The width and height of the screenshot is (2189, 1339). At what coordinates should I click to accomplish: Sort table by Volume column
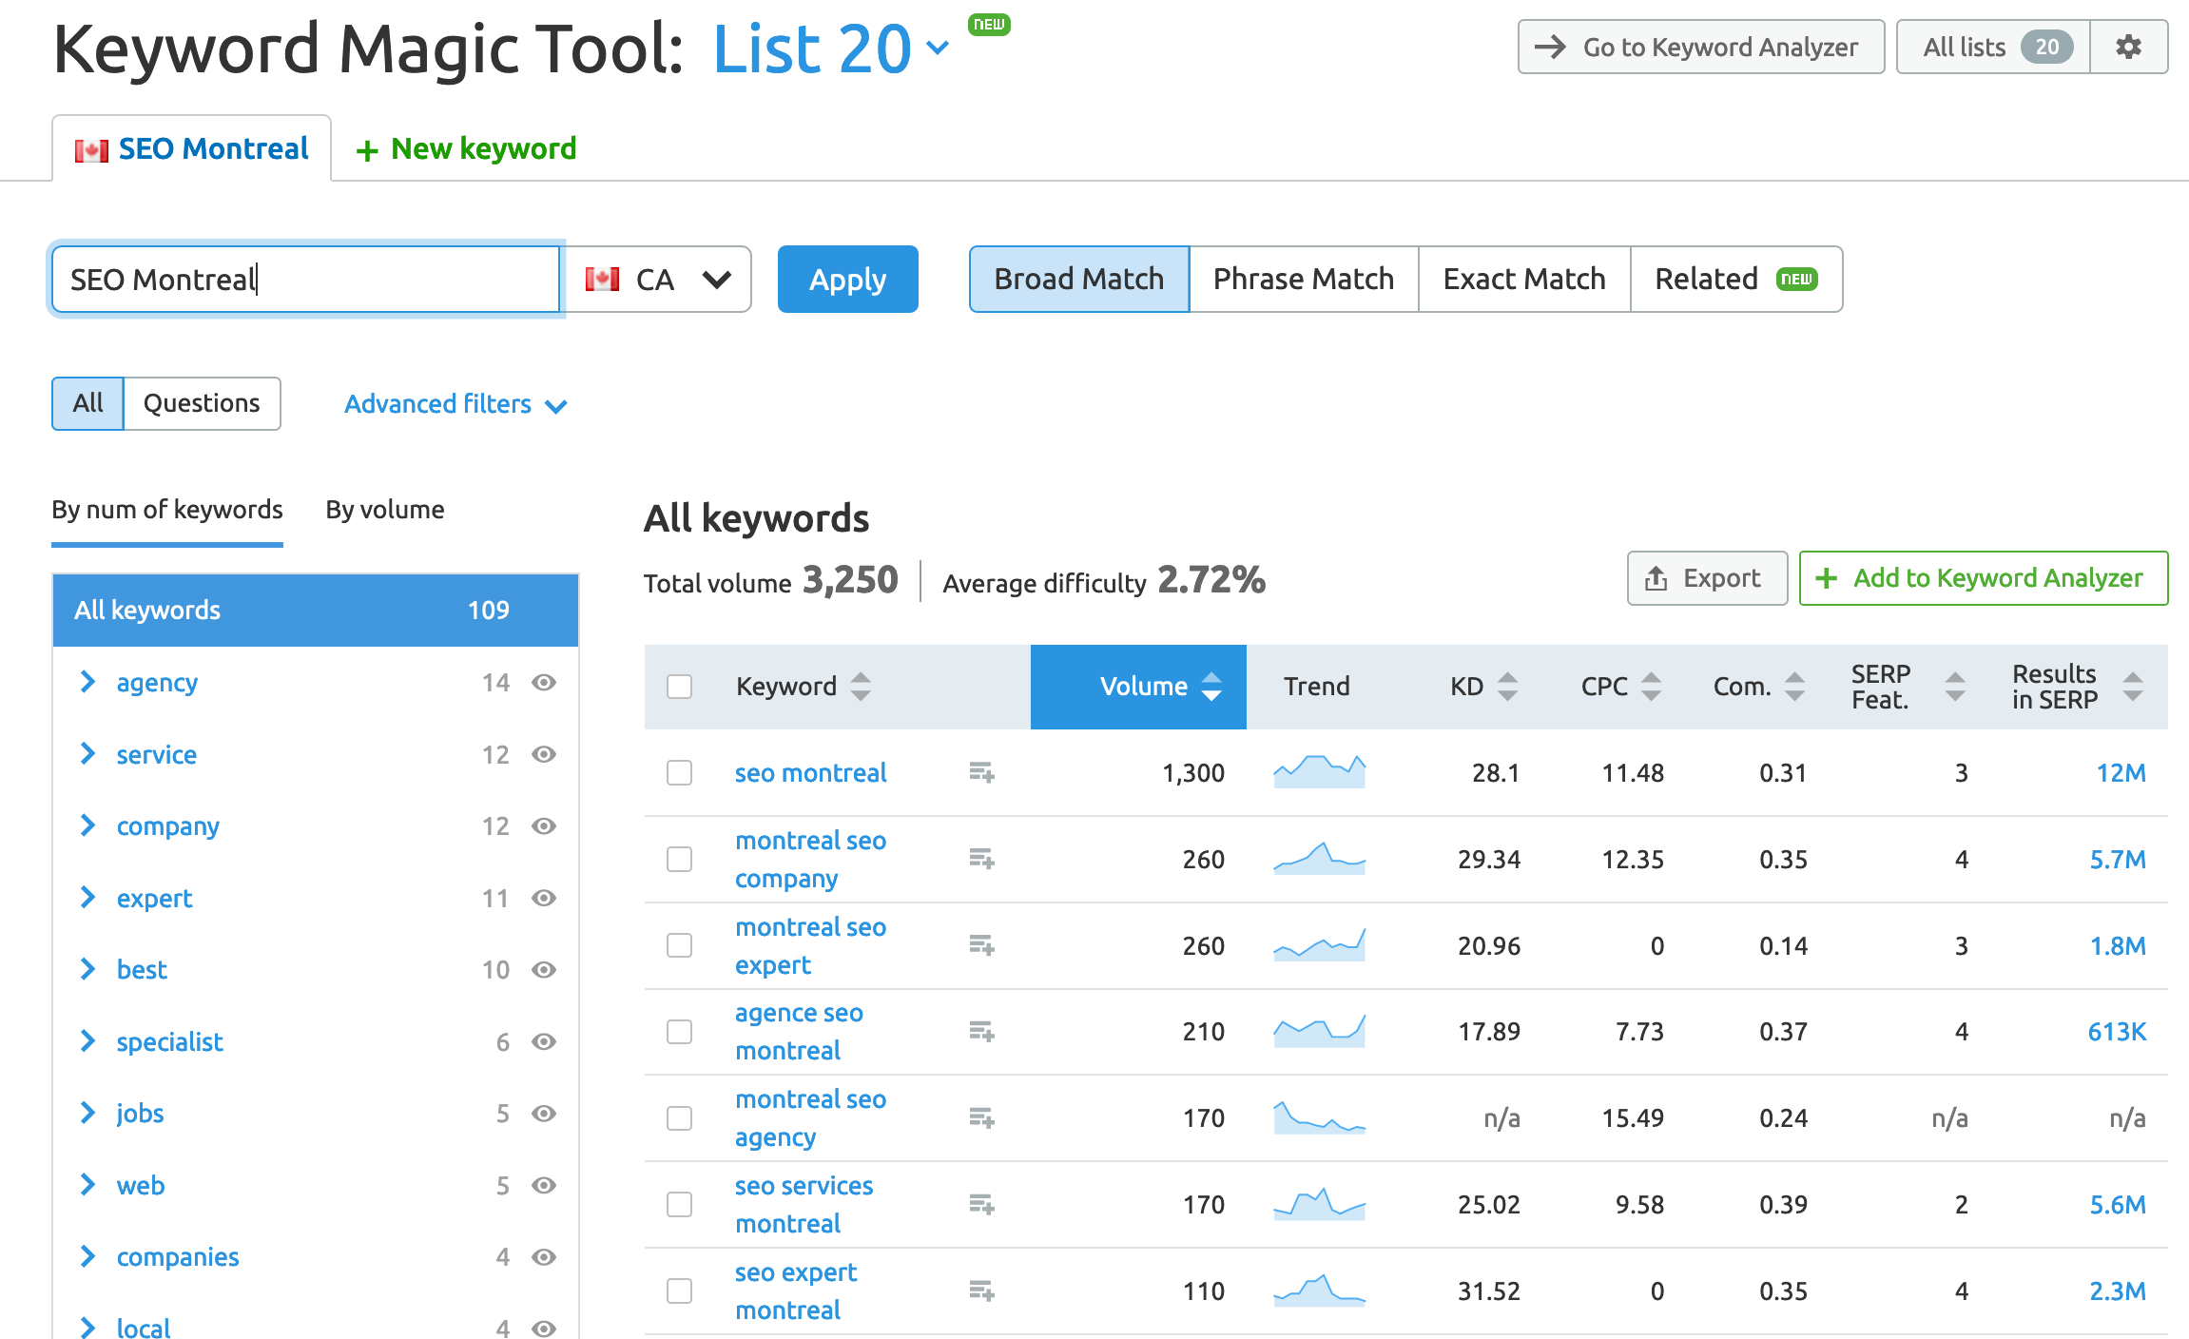1138,687
